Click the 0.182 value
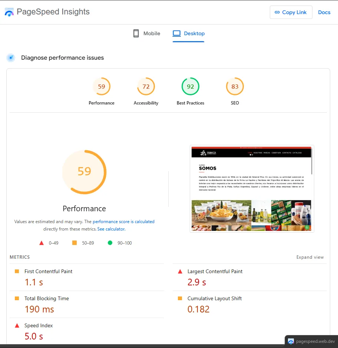Viewport: 338px width, 348px height. pyautogui.click(x=198, y=309)
